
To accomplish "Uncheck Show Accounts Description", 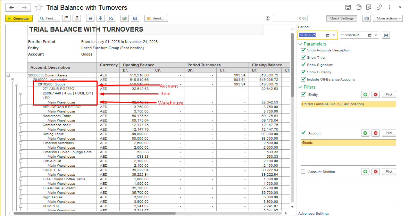I will [303, 50].
